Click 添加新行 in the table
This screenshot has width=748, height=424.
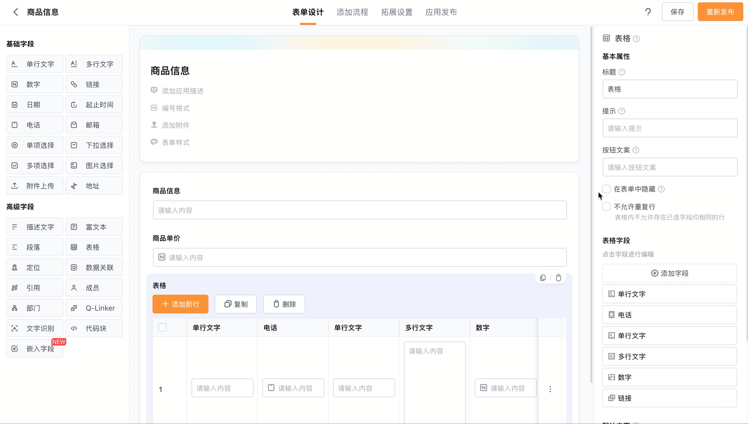point(180,304)
